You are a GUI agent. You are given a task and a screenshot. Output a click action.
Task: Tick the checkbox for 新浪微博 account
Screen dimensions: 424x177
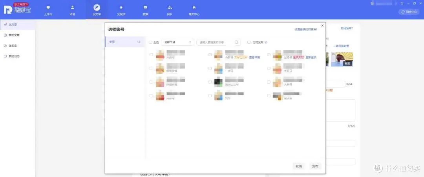(x=151, y=68)
